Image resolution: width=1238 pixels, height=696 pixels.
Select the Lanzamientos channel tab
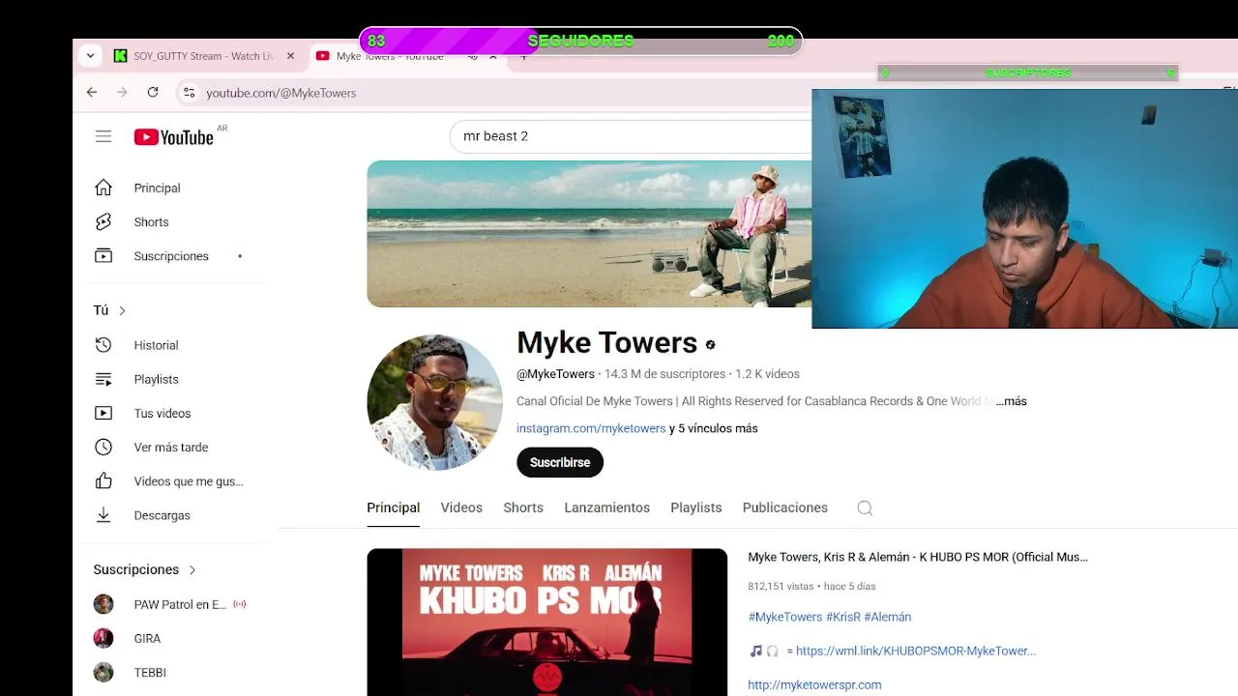(606, 507)
